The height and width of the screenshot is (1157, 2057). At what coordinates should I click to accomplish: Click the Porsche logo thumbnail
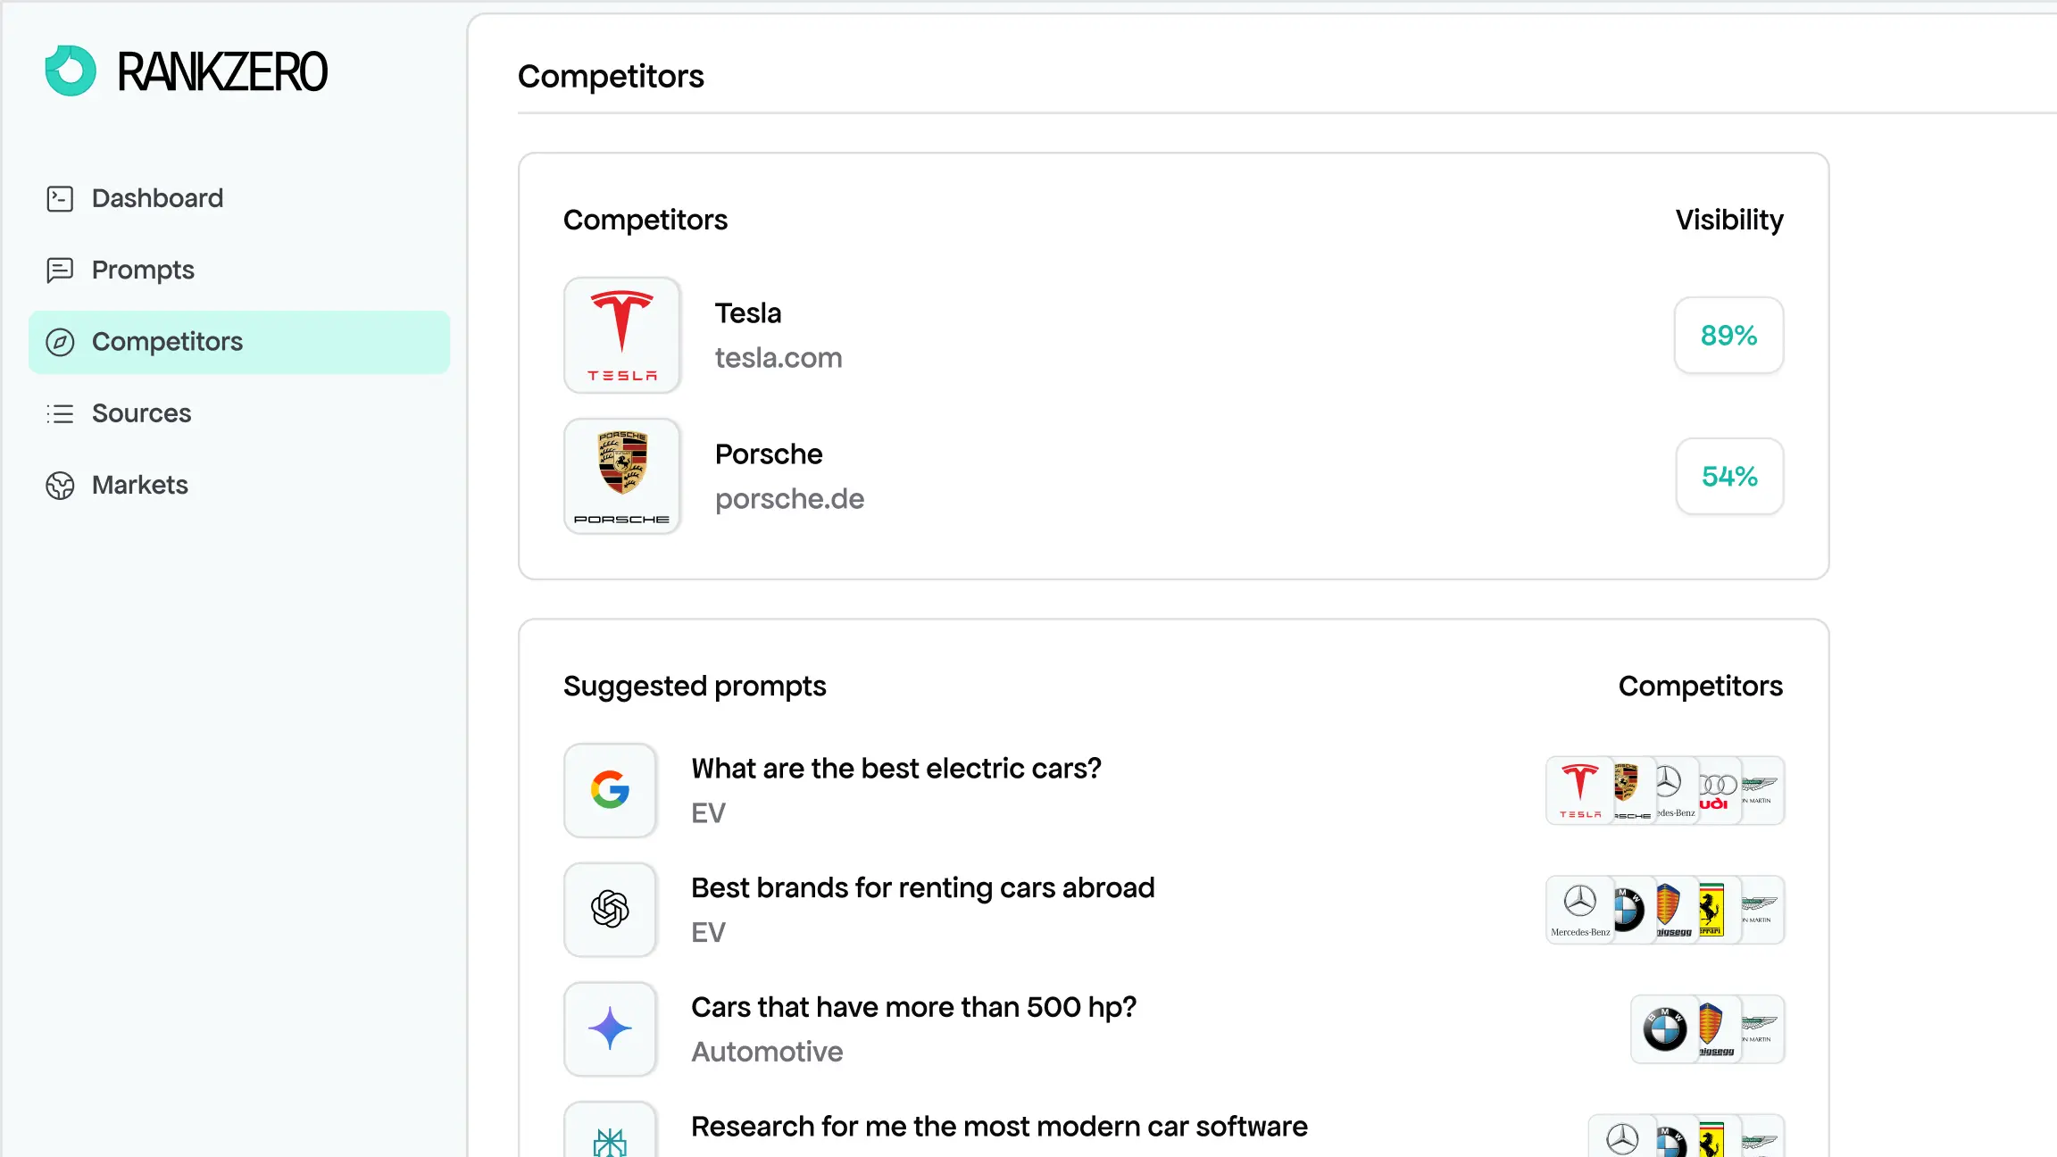[x=622, y=476]
